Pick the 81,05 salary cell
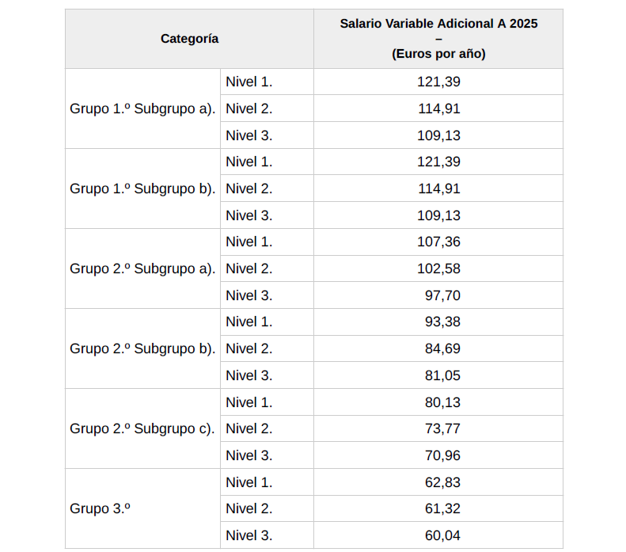Screen dimensions: 626x552 coord(442,376)
